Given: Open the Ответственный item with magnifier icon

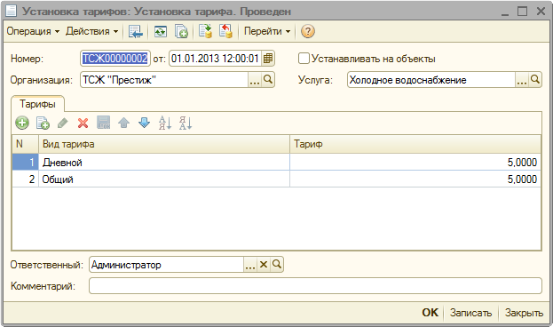Looking at the screenshot, I should point(277,265).
